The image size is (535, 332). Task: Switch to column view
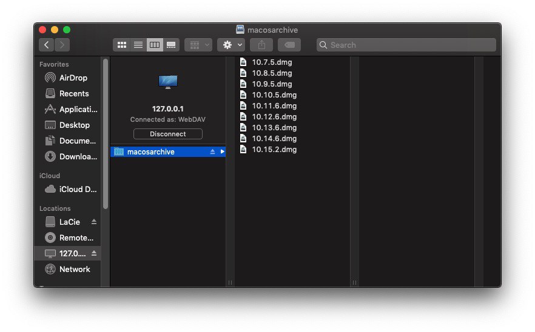[x=155, y=45]
